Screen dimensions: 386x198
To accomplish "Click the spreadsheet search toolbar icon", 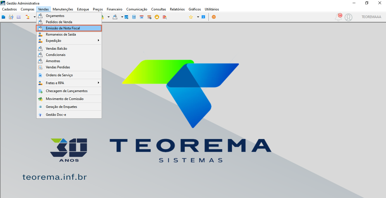I will tap(165, 17).
